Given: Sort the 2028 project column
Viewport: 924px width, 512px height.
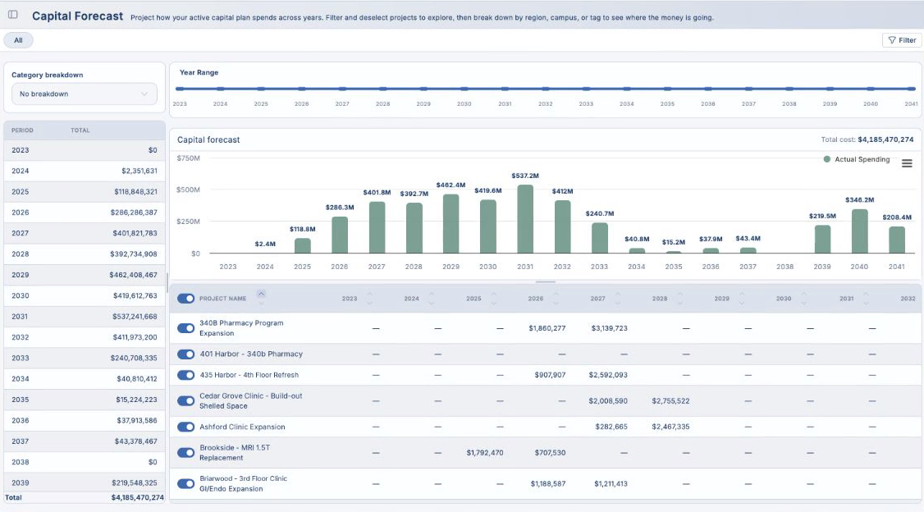Looking at the screenshot, I should pyautogui.click(x=680, y=299).
